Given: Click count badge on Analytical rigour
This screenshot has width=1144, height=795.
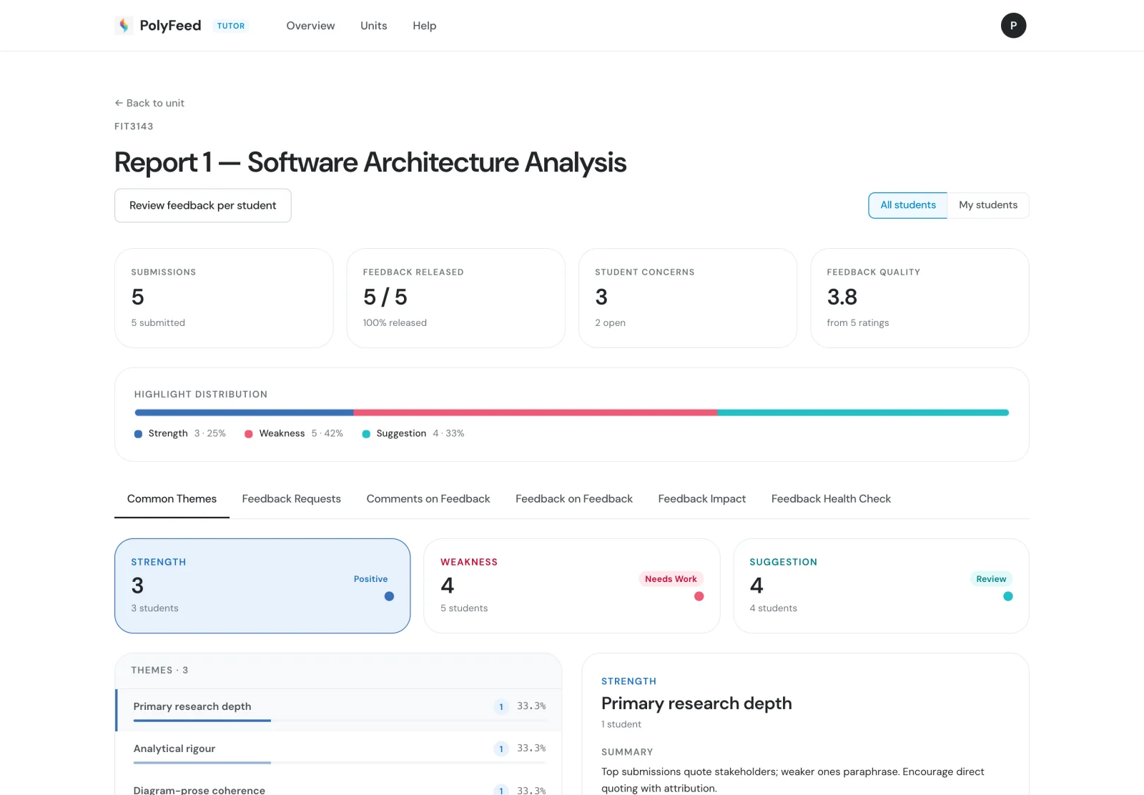Looking at the screenshot, I should [x=501, y=749].
